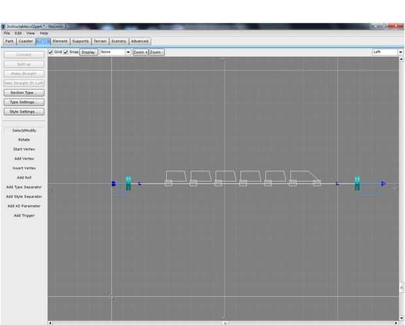Choose the Insert Vertex tool
405x325 pixels.
coord(24,168)
